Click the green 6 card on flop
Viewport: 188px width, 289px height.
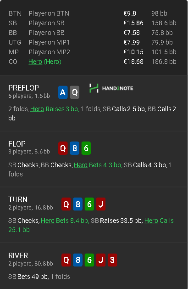point(86,148)
